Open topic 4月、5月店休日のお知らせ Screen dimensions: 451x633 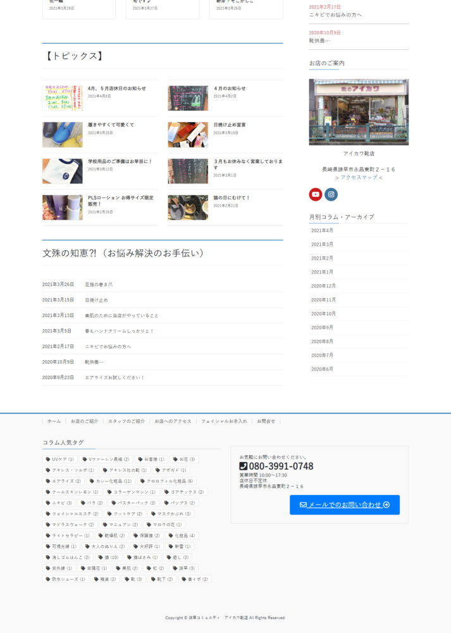pos(117,89)
